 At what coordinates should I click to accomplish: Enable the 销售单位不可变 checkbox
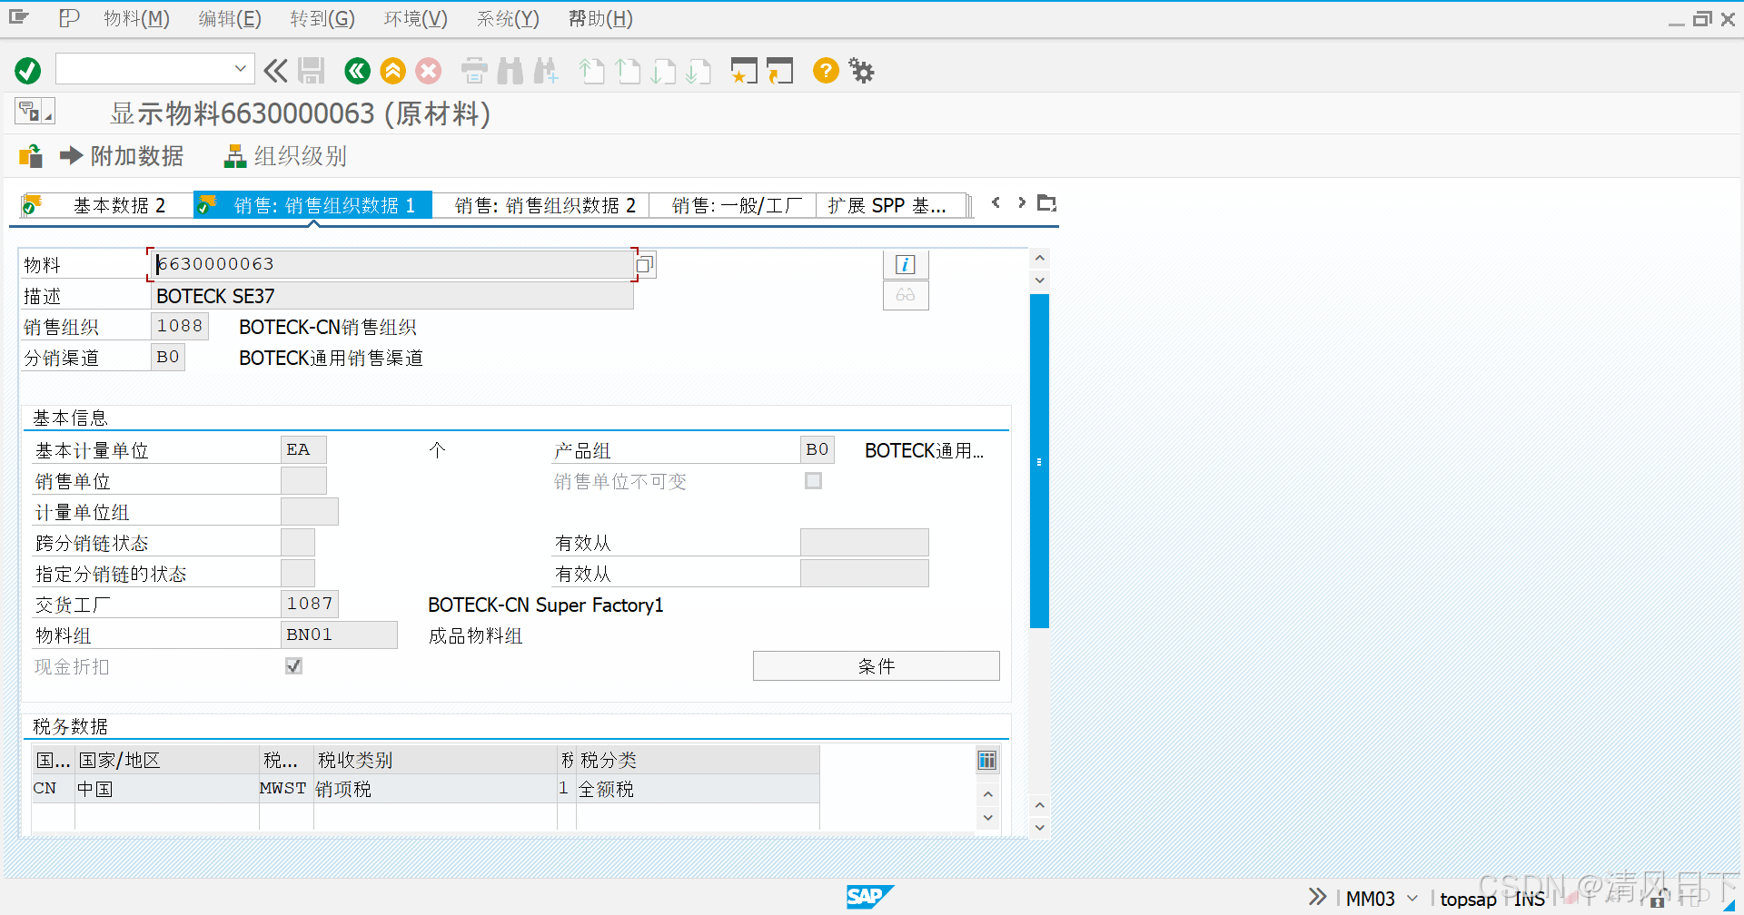[x=813, y=481]
